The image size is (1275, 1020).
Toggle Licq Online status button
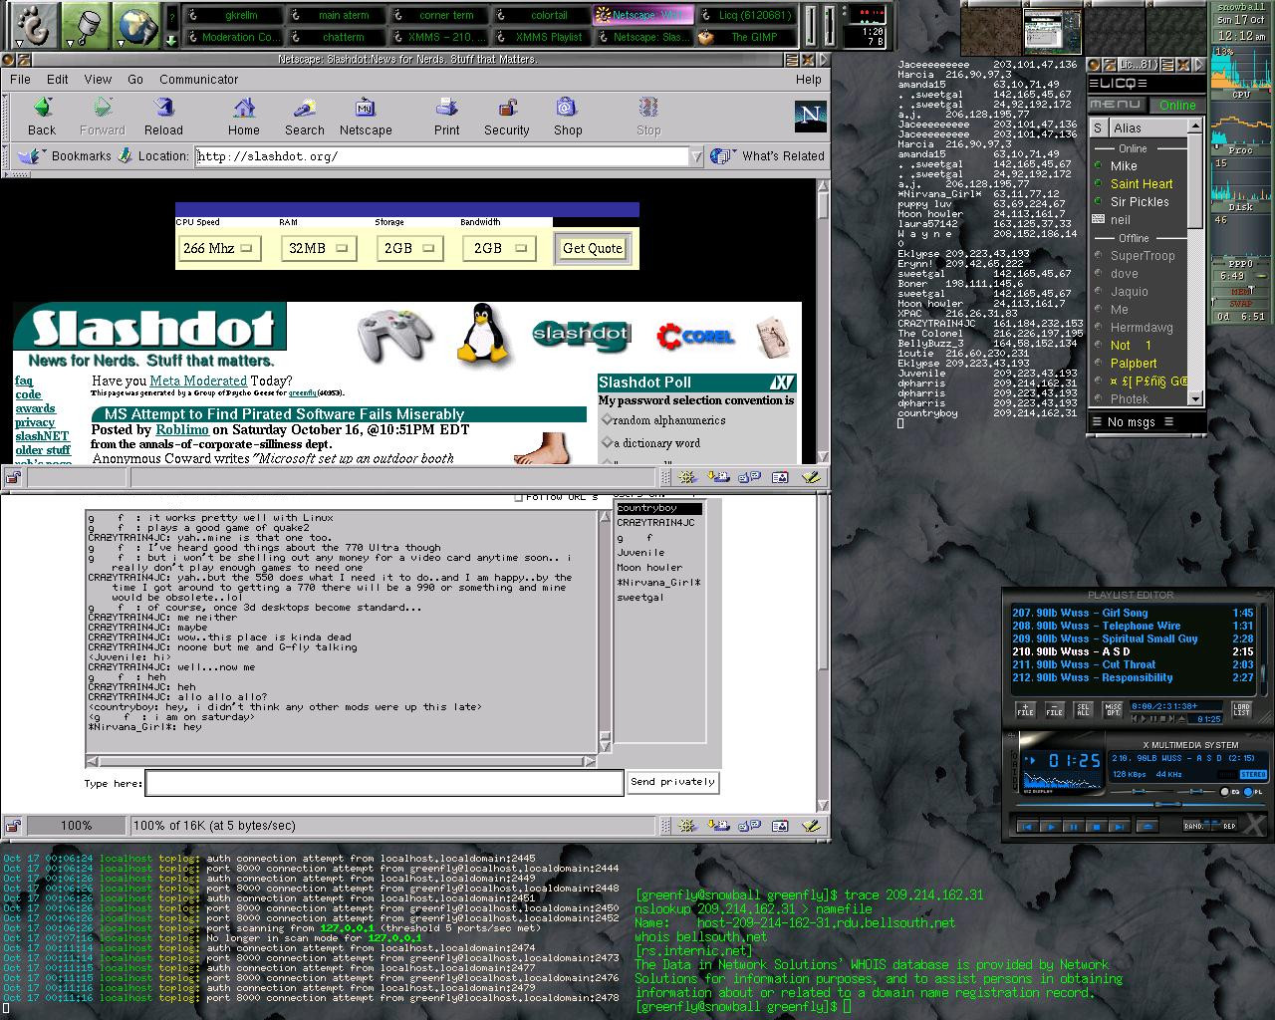tap(1176, 105)
